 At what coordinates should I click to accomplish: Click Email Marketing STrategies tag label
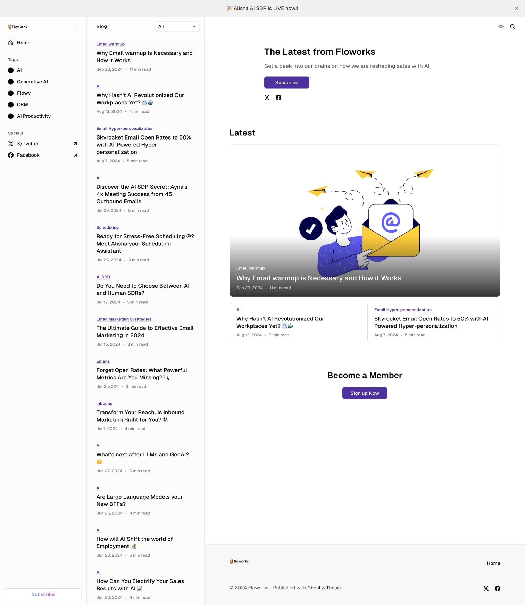pos(124,319)
